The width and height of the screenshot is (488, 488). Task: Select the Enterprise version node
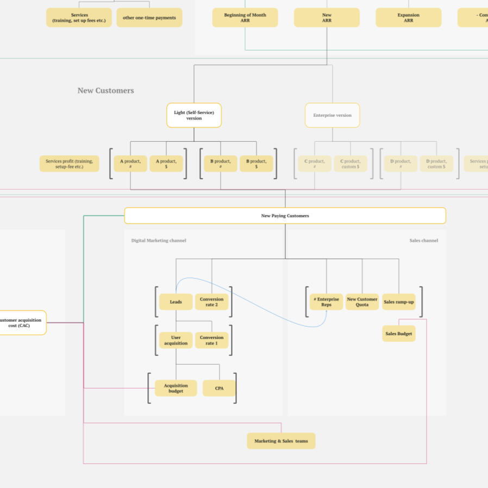pos(332,115)
